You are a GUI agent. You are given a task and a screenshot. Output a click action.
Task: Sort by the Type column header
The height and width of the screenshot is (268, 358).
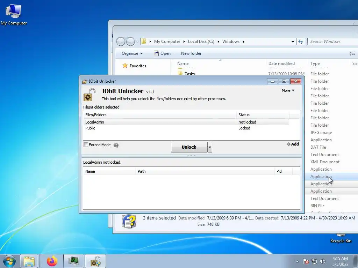pos(329,64)
